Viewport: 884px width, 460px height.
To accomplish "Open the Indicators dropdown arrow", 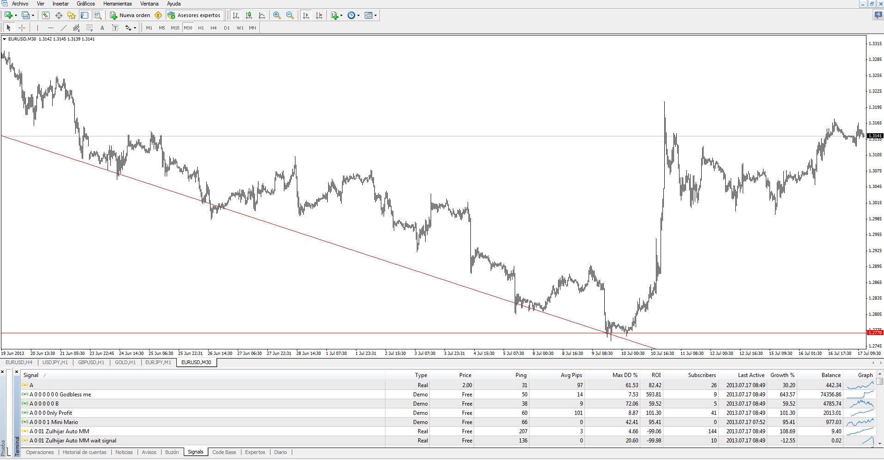I will (x=342, y=15).
